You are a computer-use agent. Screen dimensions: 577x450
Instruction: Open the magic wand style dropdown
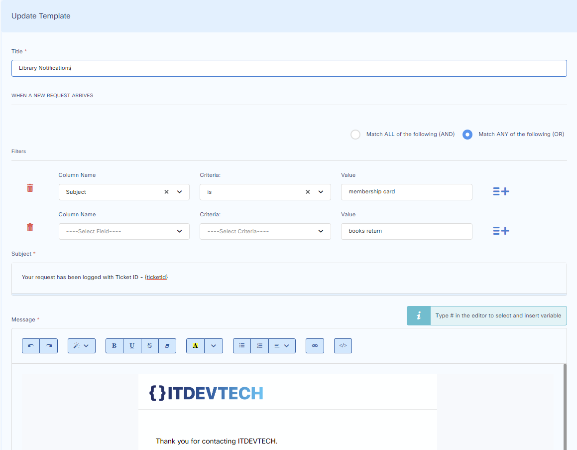pos(82,346)
